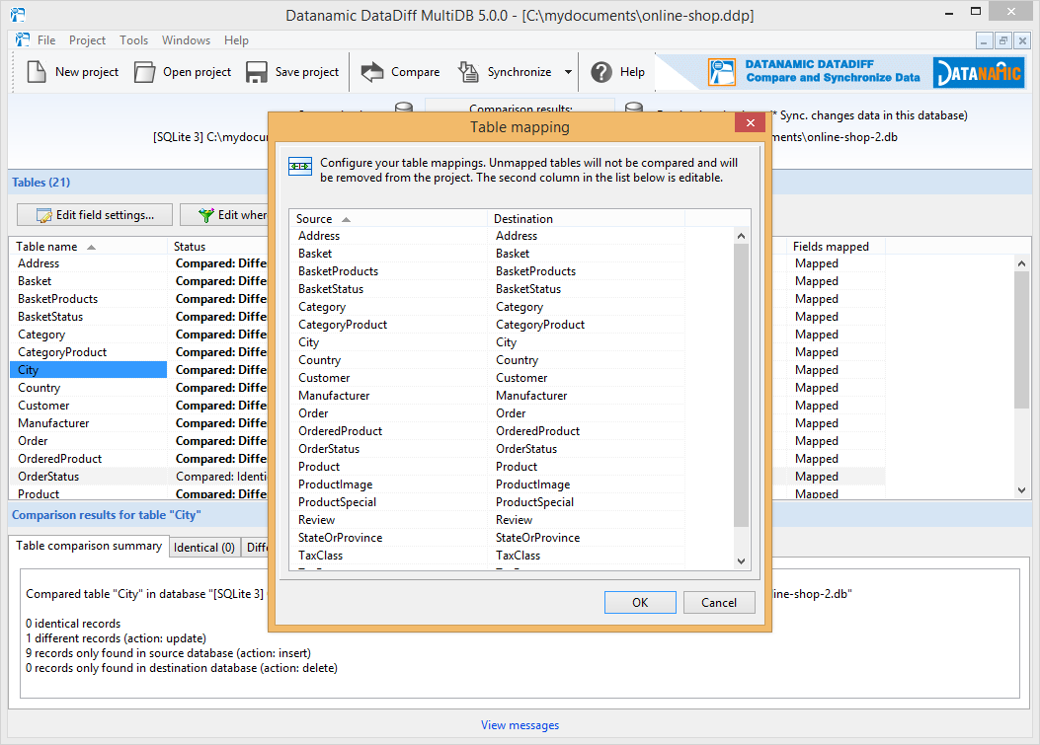The image size is (1040, 745).
Task: Select BasketStatus table in main list
Action: click(x=88, y=317)
